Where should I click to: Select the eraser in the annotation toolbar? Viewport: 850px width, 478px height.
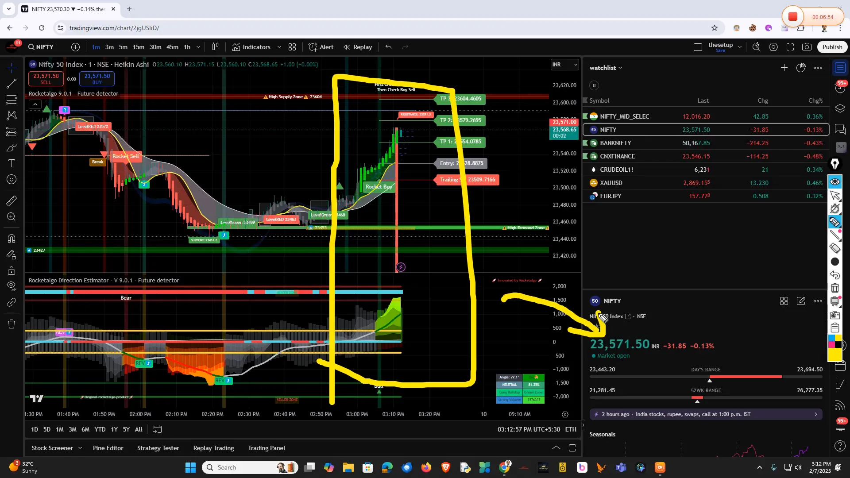(835, 248)
